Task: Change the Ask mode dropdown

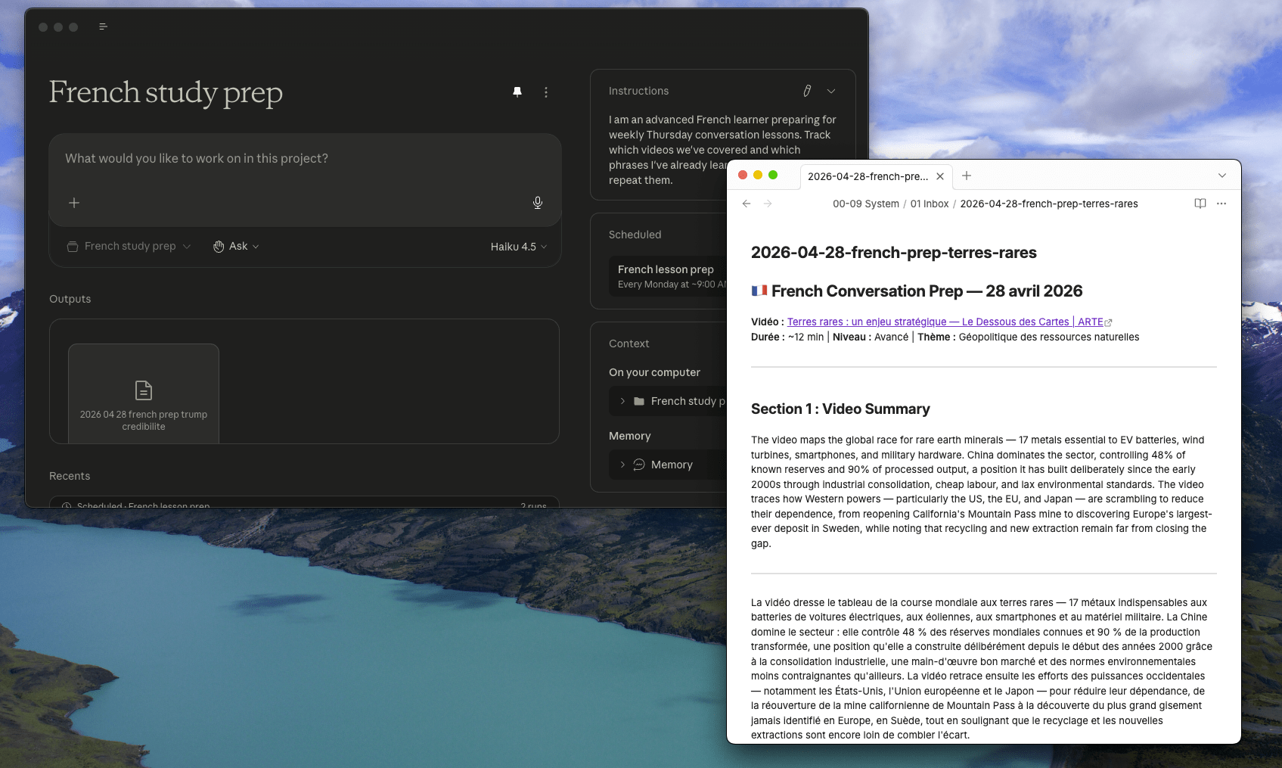Action: coord(236,246)
